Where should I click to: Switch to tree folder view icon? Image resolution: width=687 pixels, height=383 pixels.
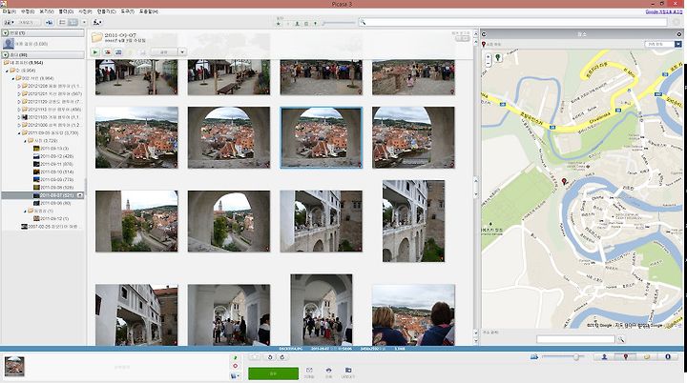(x=73, y=22)
